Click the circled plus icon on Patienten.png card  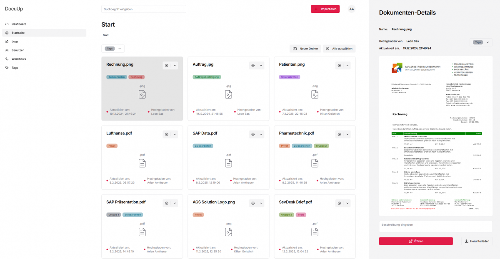pos(339,65)
